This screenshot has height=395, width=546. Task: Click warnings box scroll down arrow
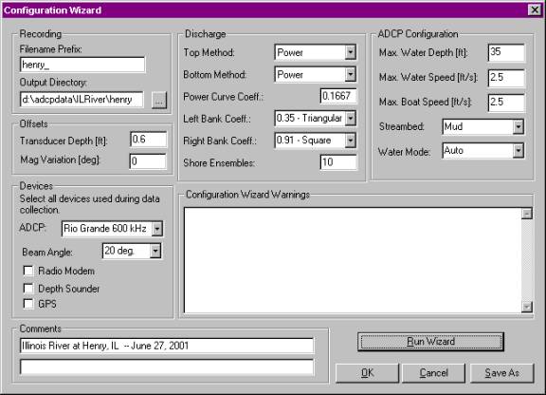coord(527,307)
